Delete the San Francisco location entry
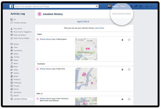This screenshot has height=109, width=161. pyautogui.click(x=129, y=99)
